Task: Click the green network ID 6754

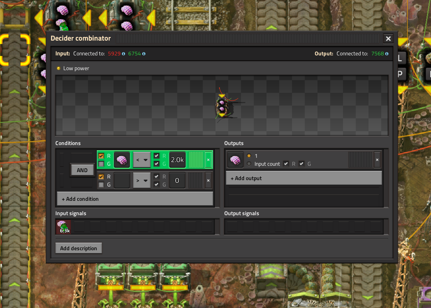Action: click(134, 54)
